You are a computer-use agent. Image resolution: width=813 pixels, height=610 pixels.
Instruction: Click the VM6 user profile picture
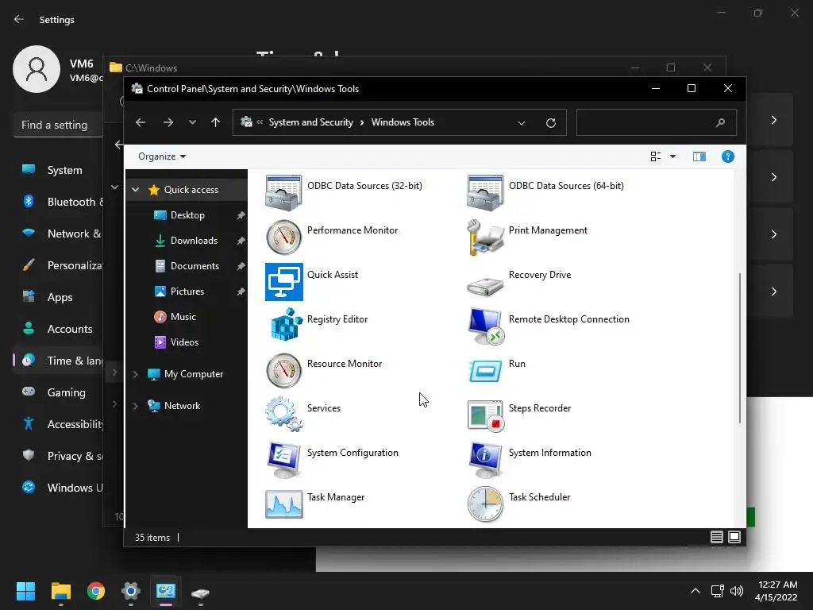[37, 69]
